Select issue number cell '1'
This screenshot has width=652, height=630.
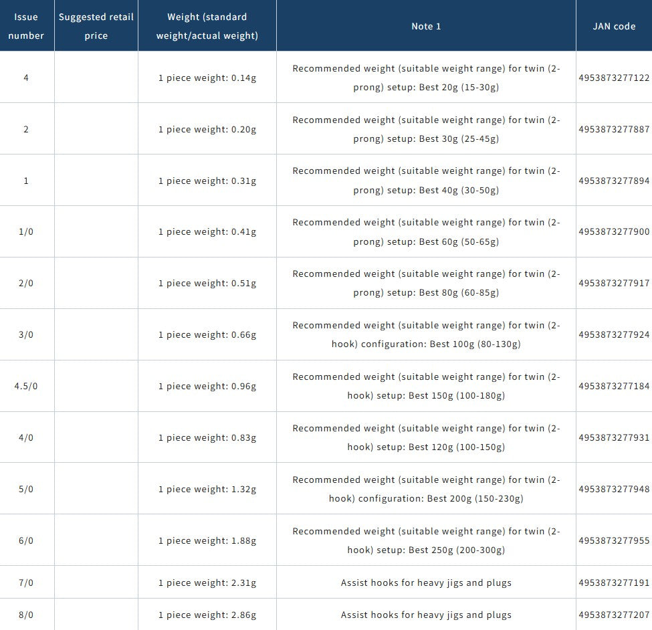26,181
